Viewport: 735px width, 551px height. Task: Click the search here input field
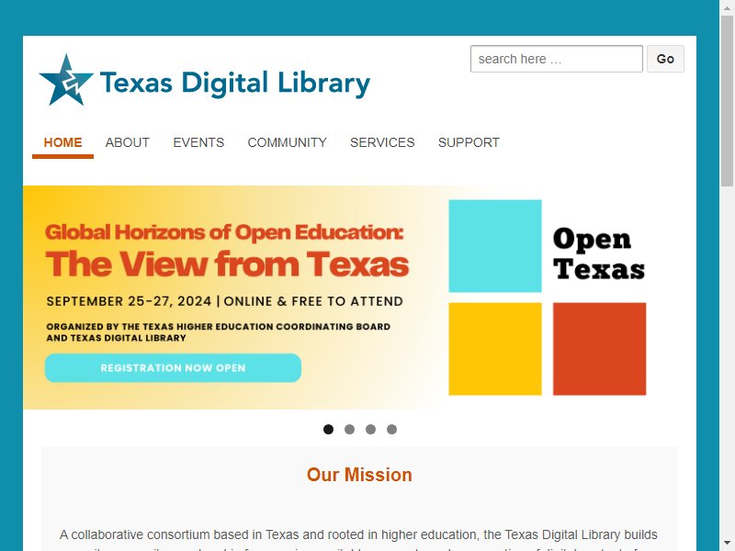pyautogui.click(x=557, y=59)
